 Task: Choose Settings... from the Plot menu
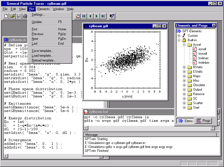[38, 15]
